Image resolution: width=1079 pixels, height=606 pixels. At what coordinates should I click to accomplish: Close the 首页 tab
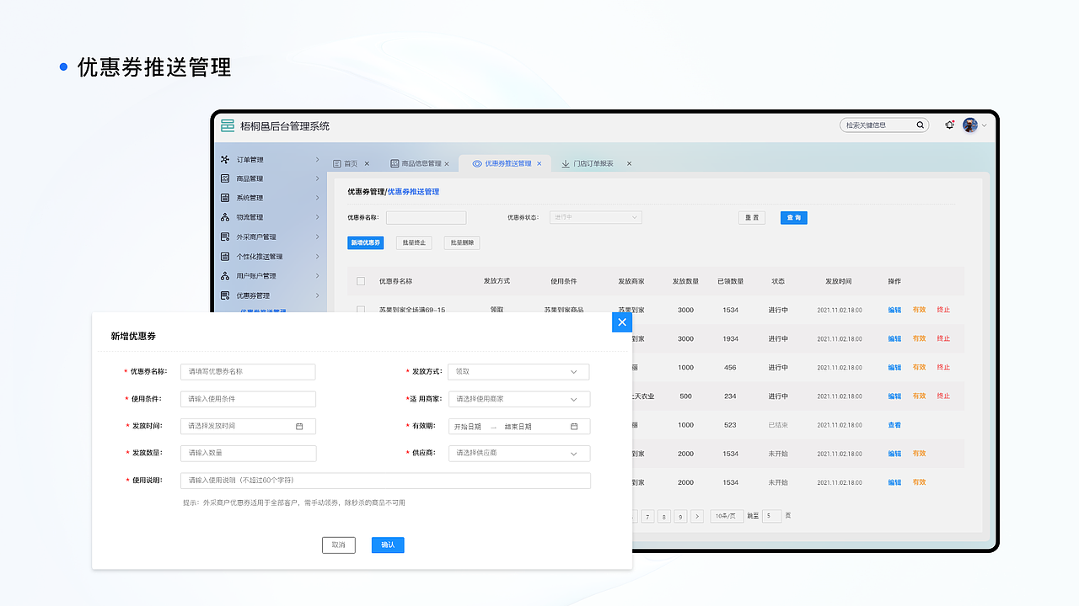[367, 163]
